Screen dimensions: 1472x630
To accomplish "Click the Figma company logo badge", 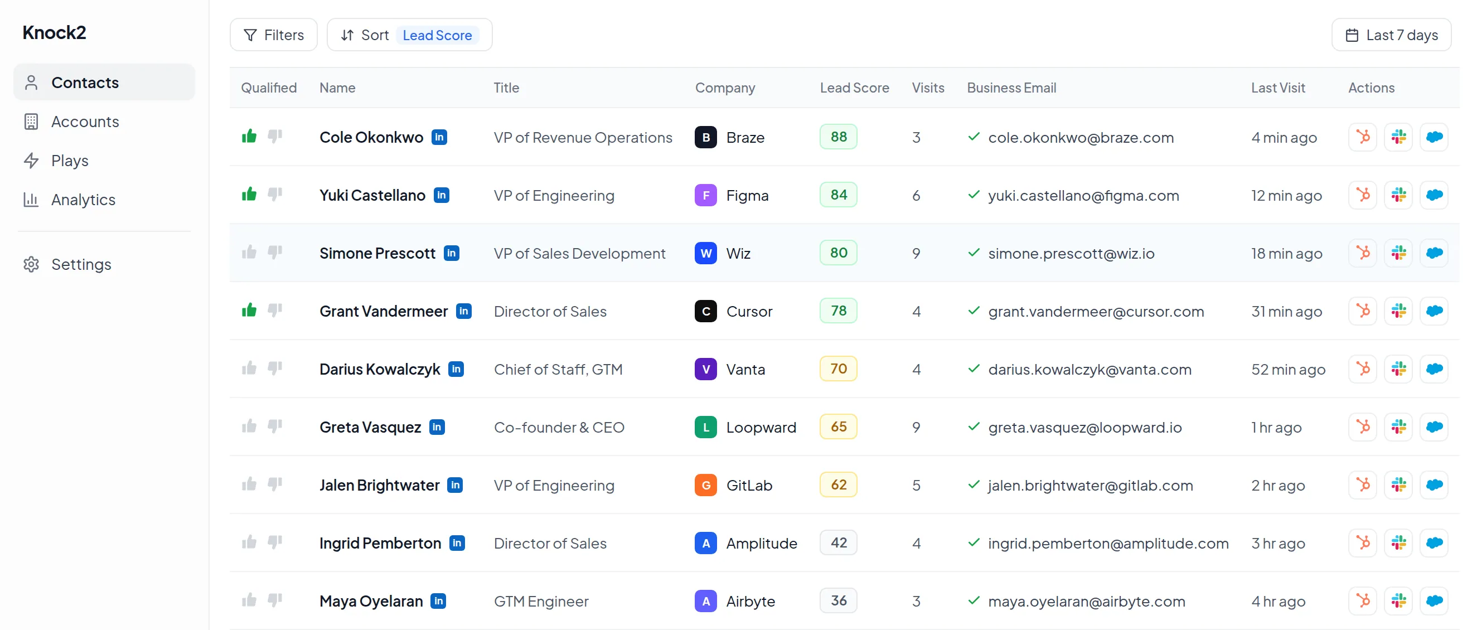I will point(706,195).
